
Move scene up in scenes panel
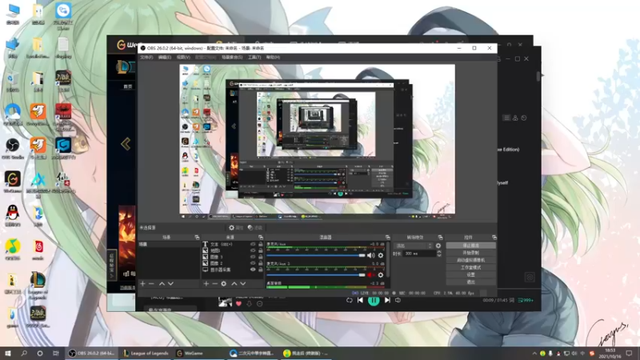[x=162, y=283]
